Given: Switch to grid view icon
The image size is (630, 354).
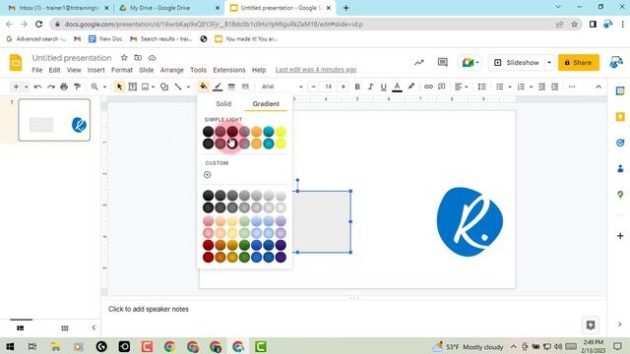Looking at the screenshot, I should point(65,327).
